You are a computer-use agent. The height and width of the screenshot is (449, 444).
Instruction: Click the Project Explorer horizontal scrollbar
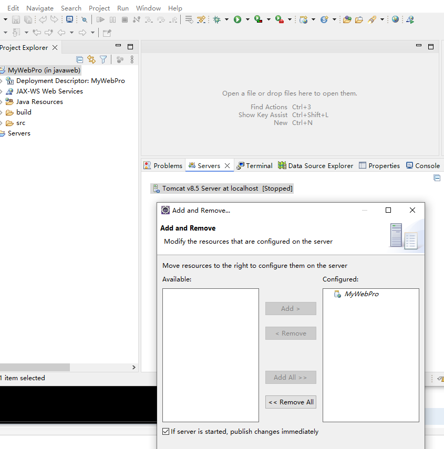(x=35, y=367)
